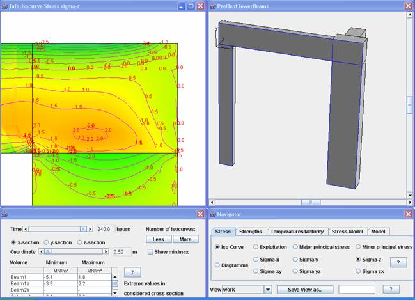415x300 pixels.
Task: Click the Coordinate slider left arrow
Action: (x=41, y=251)
